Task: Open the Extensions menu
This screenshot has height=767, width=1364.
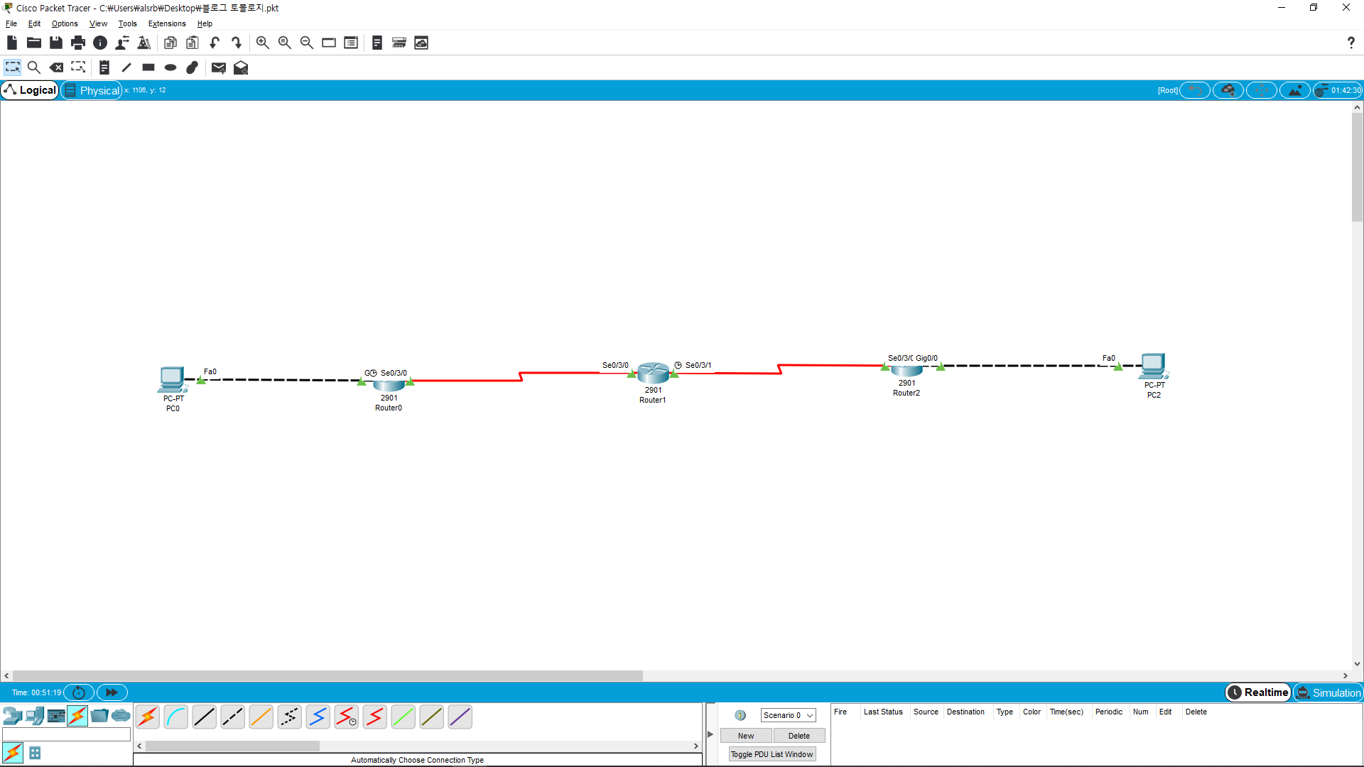Action: (x=166, y=23)
